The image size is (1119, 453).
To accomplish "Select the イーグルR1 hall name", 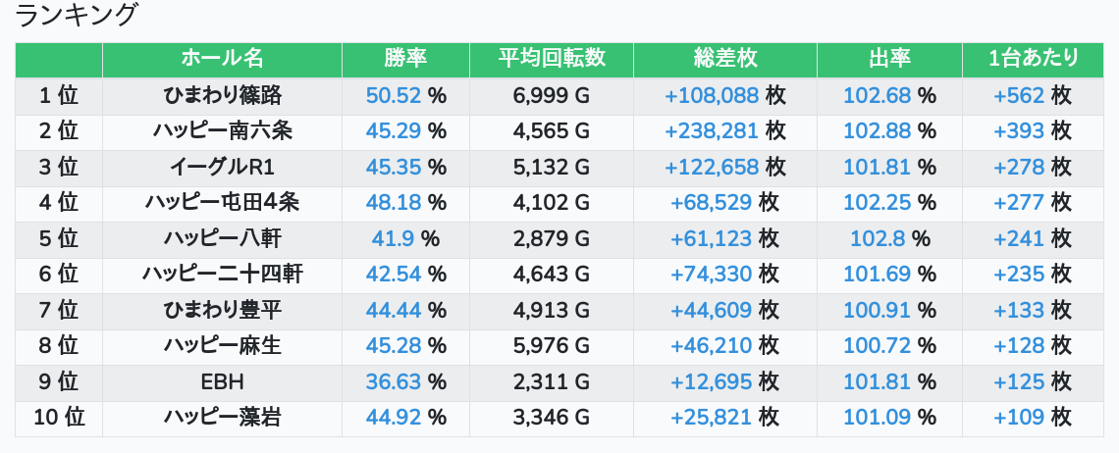I will point(222,167).
